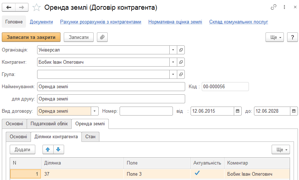Close the Оренда землі form

(x=295, y=7)
